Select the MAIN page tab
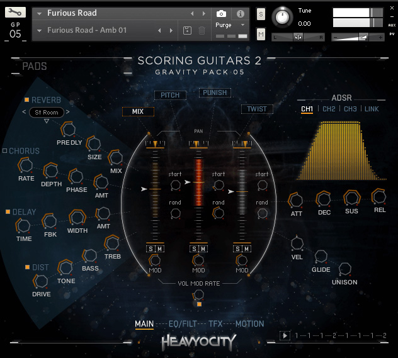 (144, 324)
